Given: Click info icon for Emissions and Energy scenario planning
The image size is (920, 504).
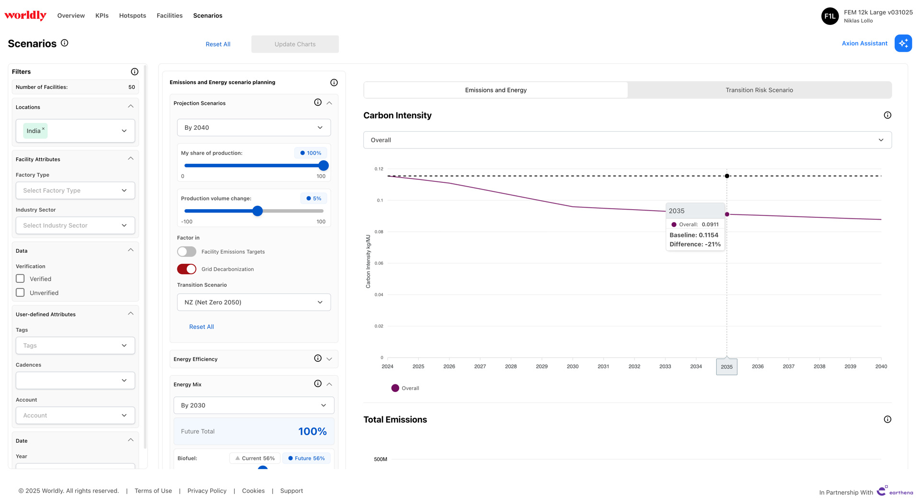Looking at the screenshot, I should [334, 82].
